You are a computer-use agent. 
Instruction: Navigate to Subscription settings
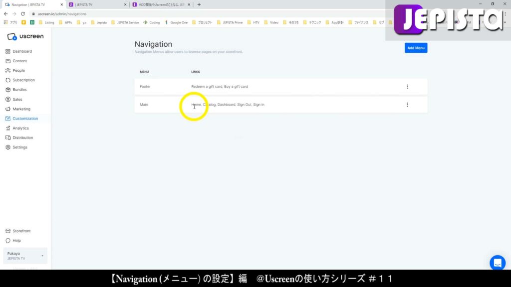pos(22,80)
